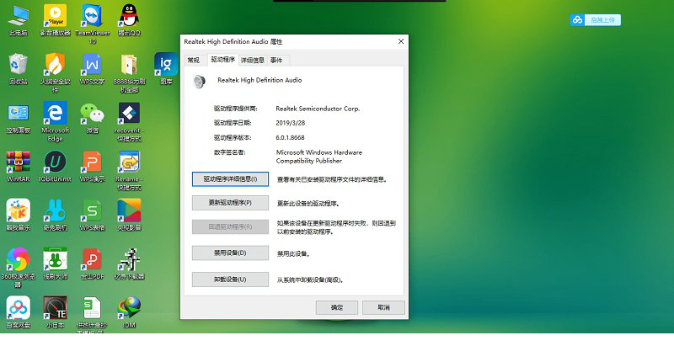
Task: Launch the blue 'ig' gallery app icon
Action: click(x=166, y=69)
